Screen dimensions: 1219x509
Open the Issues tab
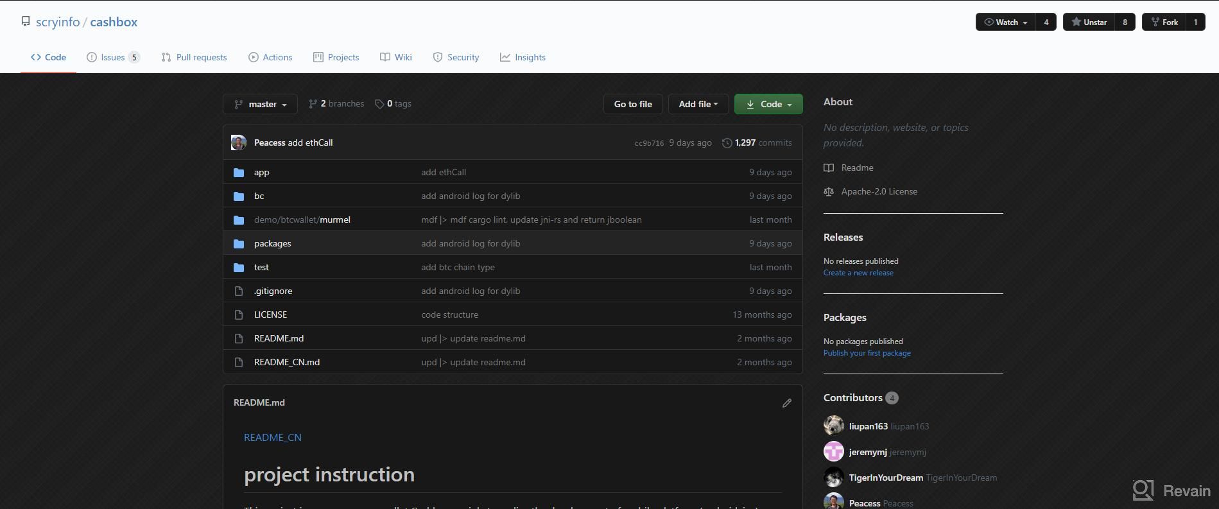113,57
